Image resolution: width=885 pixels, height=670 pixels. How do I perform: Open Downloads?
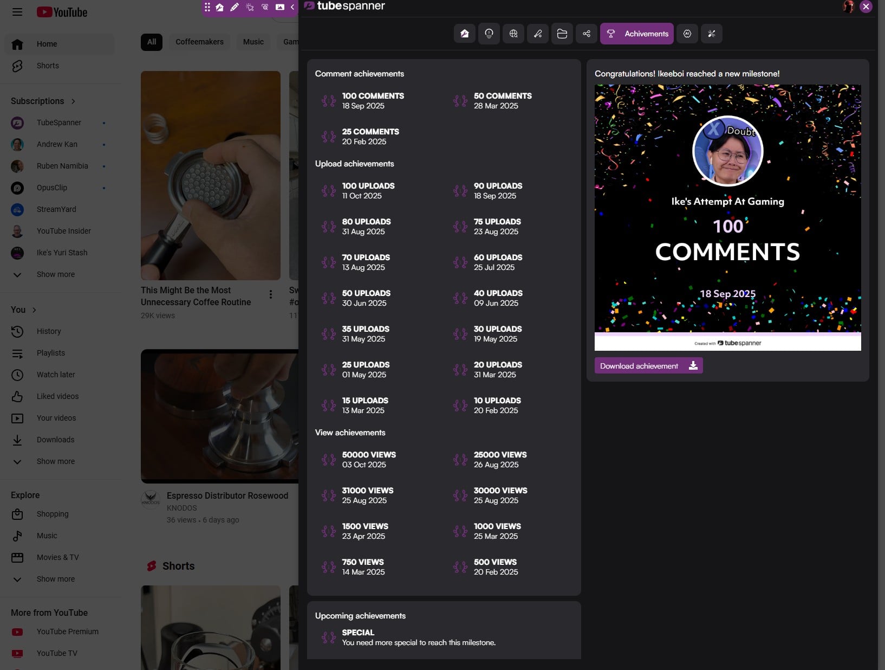[60, 440]
